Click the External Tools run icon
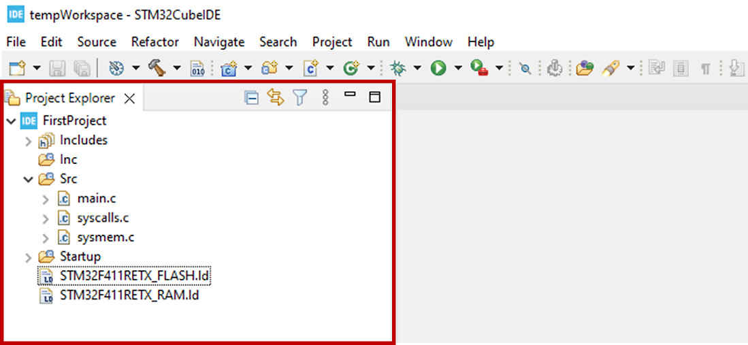Viewport: 748px width, 345px height. pyautogui.click(x=478, y=68)
